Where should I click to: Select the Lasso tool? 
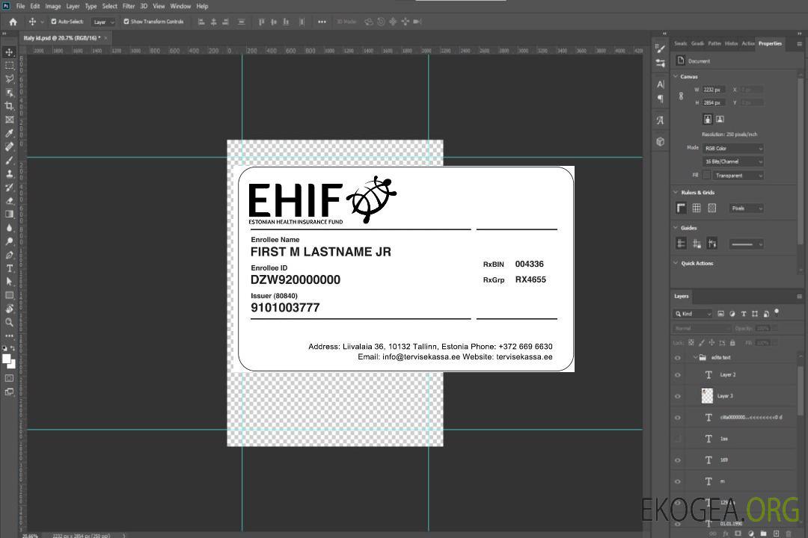pyautogui.click(x=9, y=79)
